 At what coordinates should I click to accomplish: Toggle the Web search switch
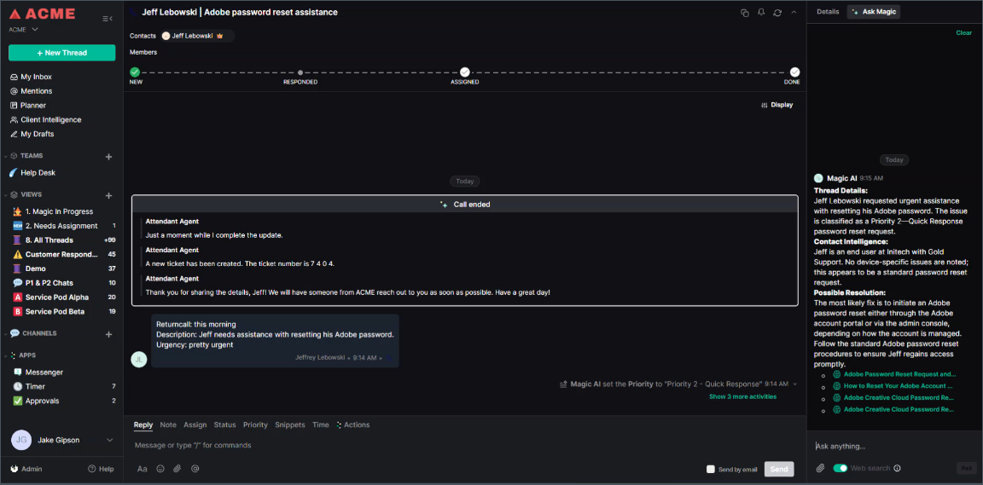pos(840,468)
